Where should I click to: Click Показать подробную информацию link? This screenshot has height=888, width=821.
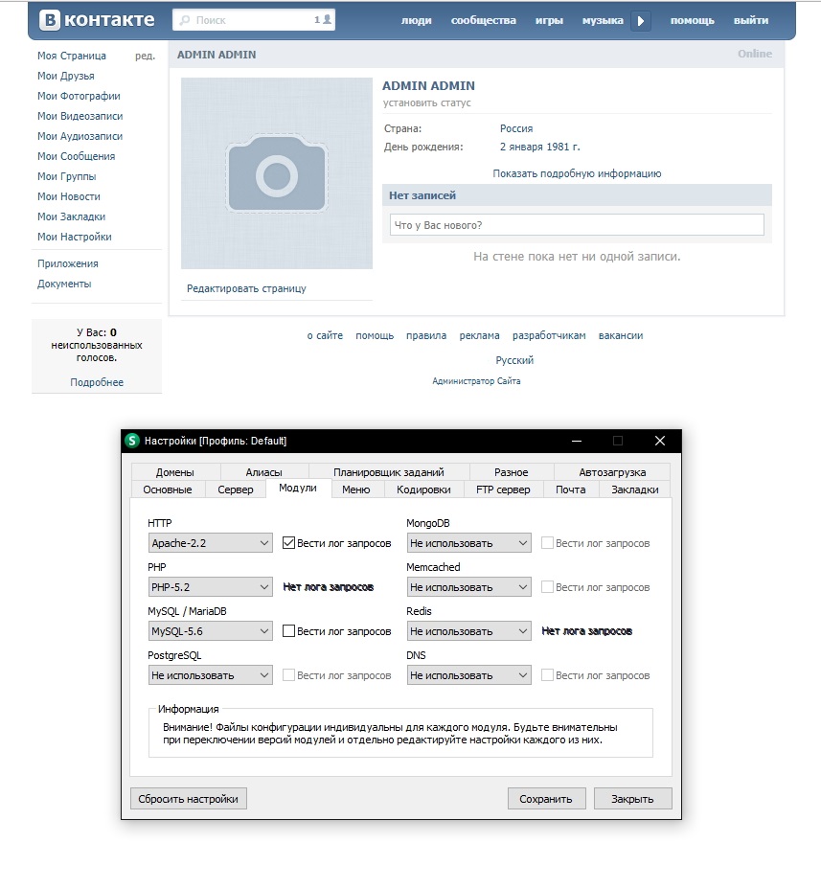[577, 173]
